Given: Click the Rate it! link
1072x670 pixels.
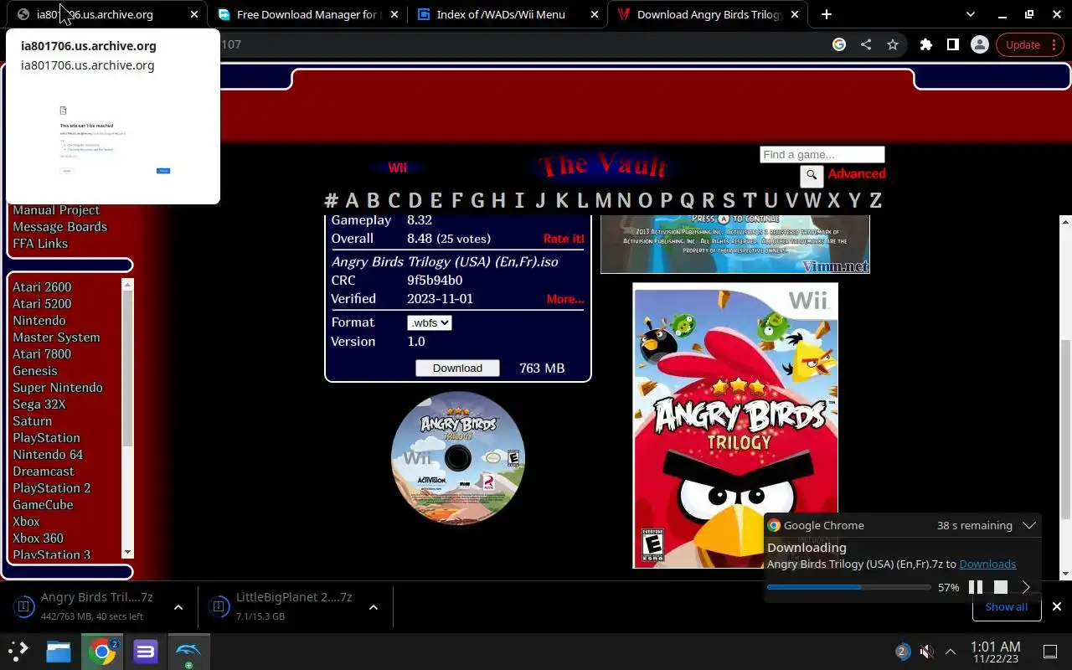Looking at the screenshot, I should click(x=564, y=239).
